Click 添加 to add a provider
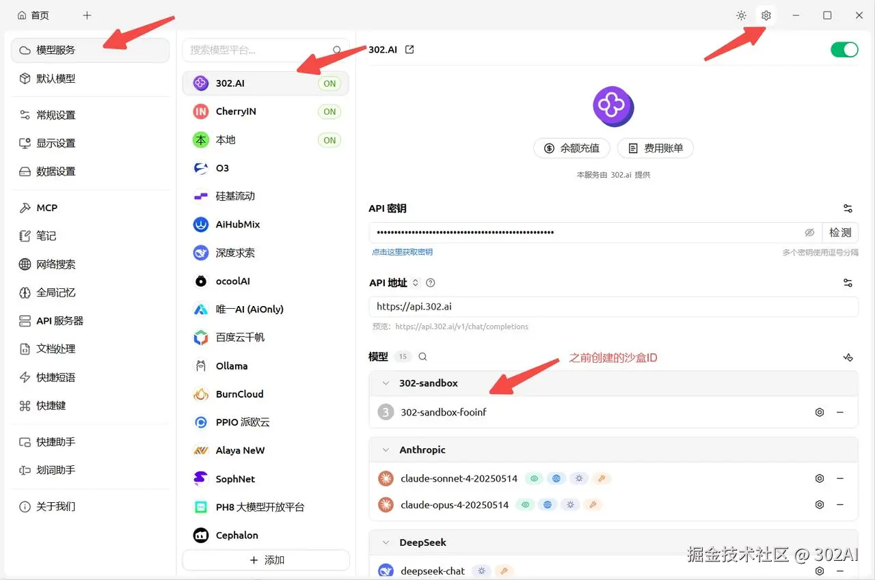 coord(266,560)
